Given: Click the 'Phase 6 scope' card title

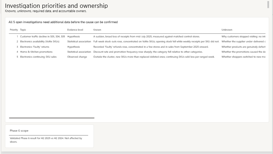Looking at the screenshot, I should coord(19,131).
